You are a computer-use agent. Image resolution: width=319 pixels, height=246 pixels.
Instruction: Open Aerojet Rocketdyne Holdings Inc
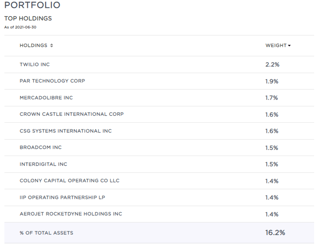pyautogui.click(x=71, y=214)
